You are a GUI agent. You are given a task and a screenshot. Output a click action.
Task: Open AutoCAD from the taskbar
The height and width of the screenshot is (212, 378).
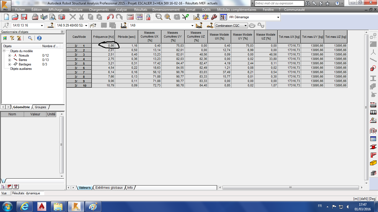42,206
